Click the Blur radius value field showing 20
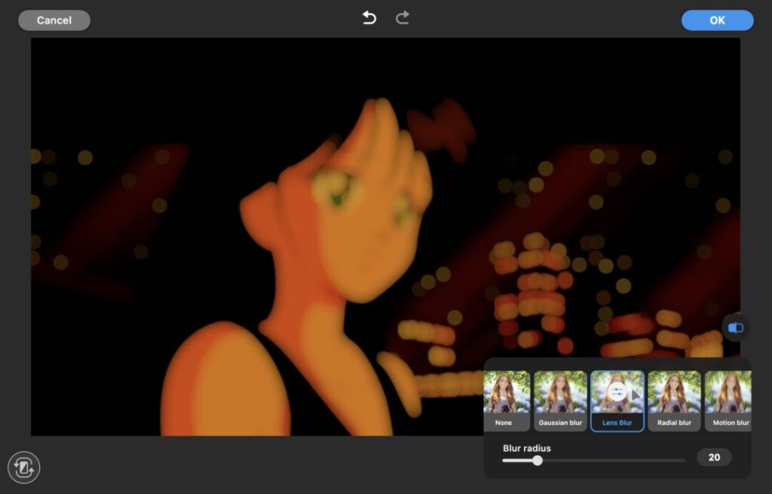This screenshot has height=494, width=772. tap(714, 457)
